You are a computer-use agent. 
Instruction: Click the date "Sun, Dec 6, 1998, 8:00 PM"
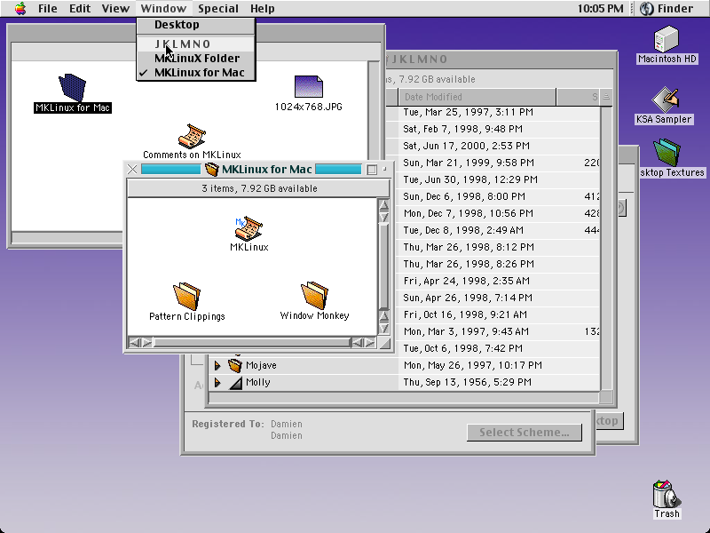464,196
